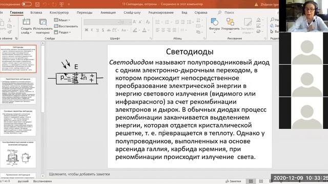The width and height of the screenshot is (328, 184).
Task: Open the Абзац dialog launcher
Action: [204, 38]
